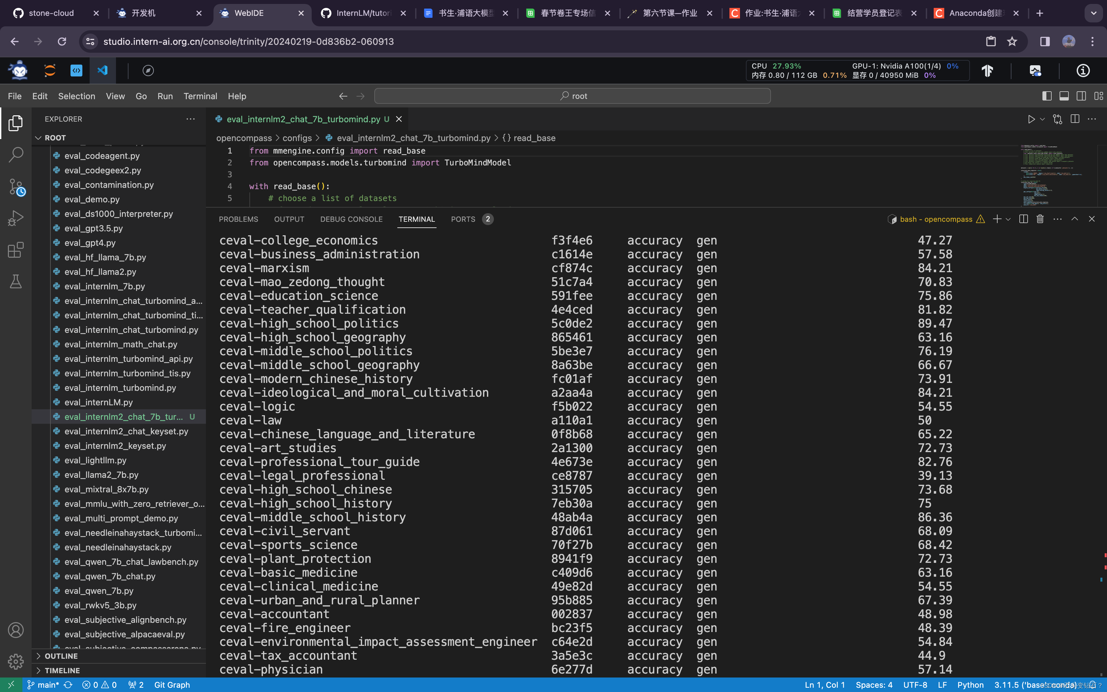This screenshot has height=692, width=1107.
Task: Open eval_demo.py in the explorer
Action: (92, 199)
